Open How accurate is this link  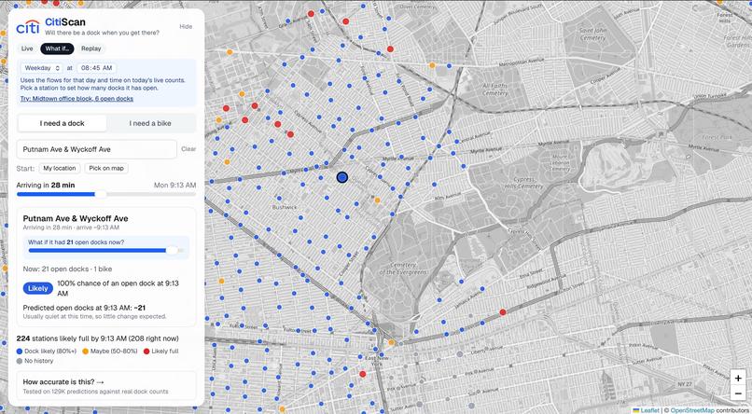(63, 382)
